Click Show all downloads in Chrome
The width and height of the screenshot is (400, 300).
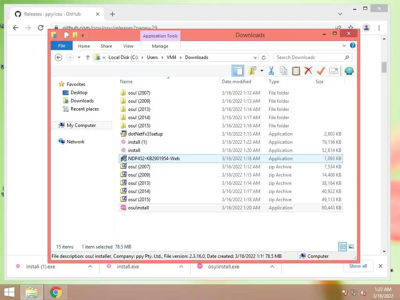358,266
